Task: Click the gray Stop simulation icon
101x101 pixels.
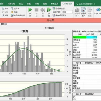Action: click(x=36, y=10)
